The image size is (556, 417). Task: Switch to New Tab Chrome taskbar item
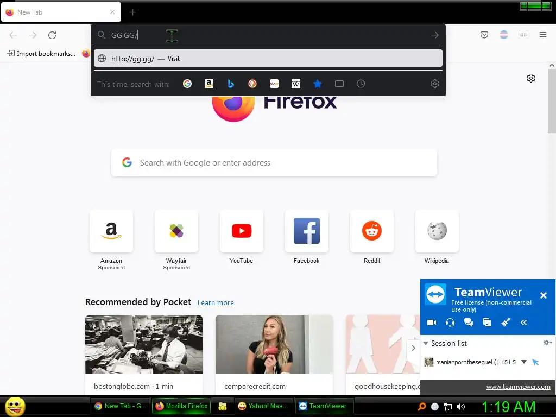pos(120,406)
